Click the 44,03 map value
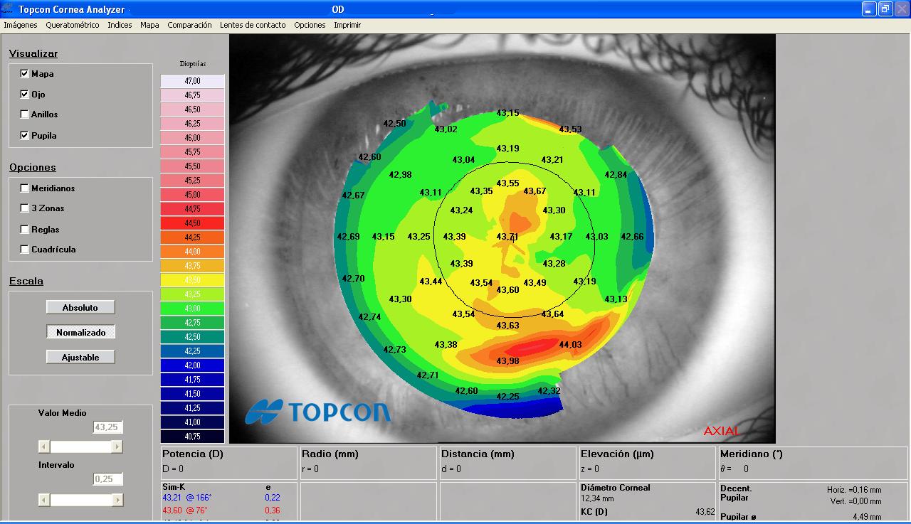 (x=570, y=345)
